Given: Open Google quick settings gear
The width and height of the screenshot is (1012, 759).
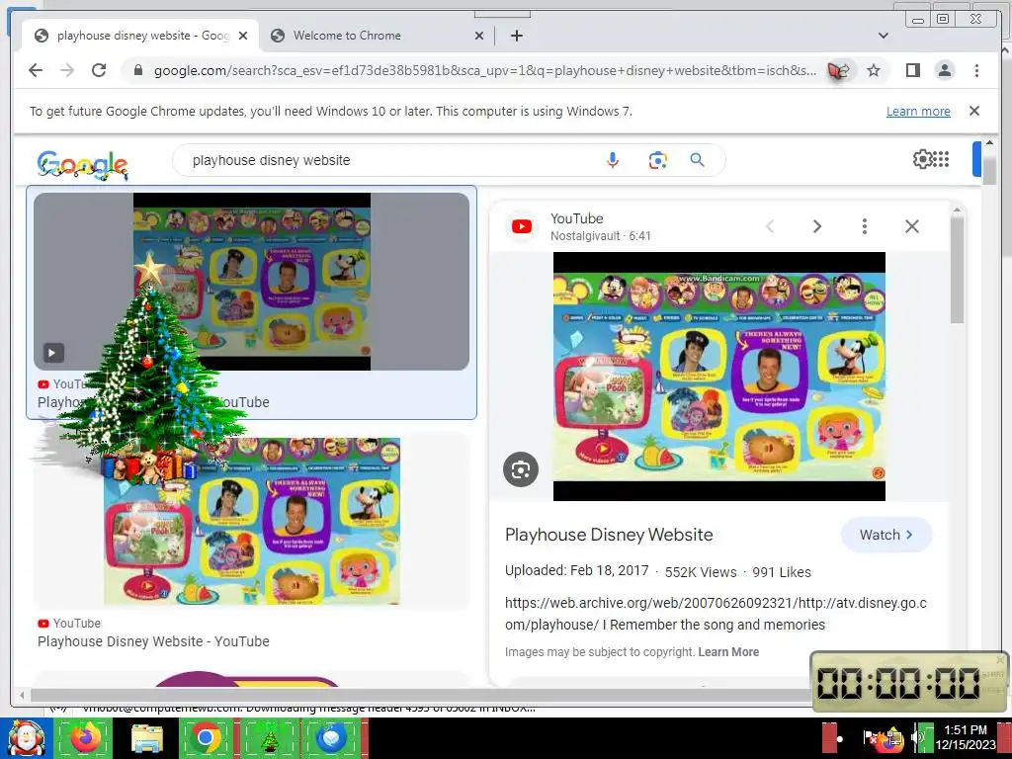Looking at the screenshot, I should [922, 159].
